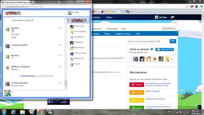Click first avatar thumbnail in Chat en directo
Screen dimensions: 204x115
(x=136, y=59)
